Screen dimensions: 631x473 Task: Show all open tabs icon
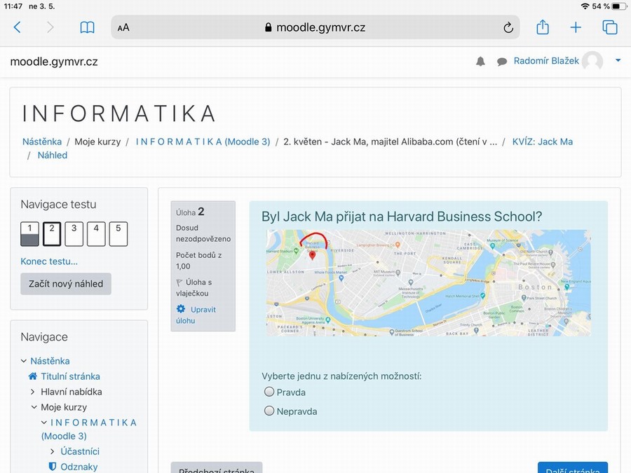pyautogui.click(x=610, y=27)
